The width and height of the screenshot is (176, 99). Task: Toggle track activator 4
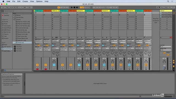coord(54,65)
